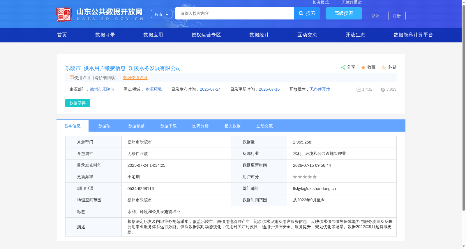Switch to the 相关数据 tab

click(233, 126)
